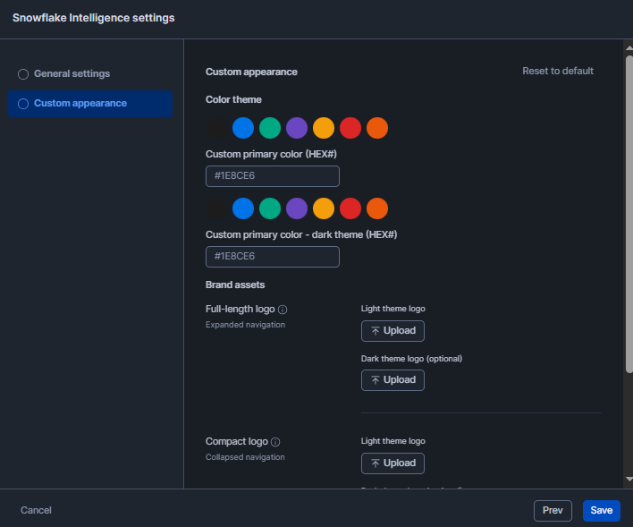The image size is (633, 527).
Task: Pick red swatch in light theme row
Action: pyautogui.click(x=350, y=128)
